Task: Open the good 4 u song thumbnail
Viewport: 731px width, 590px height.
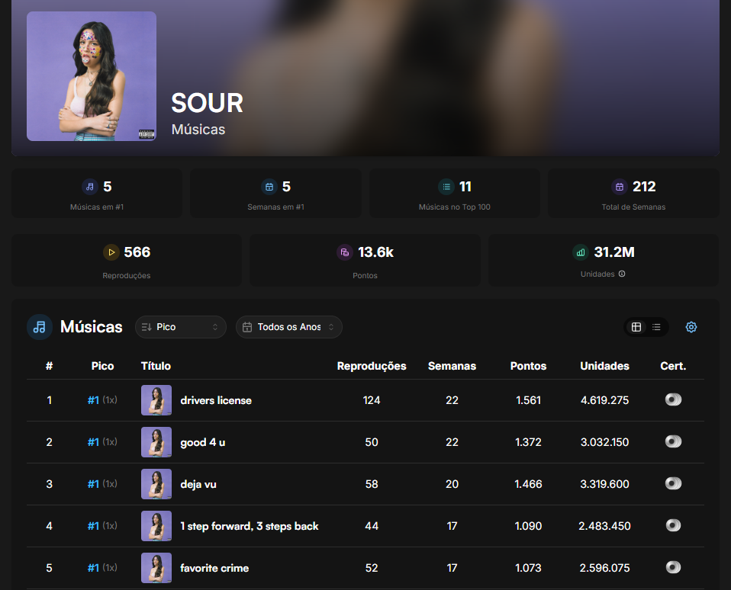Action: pos(156,442)
